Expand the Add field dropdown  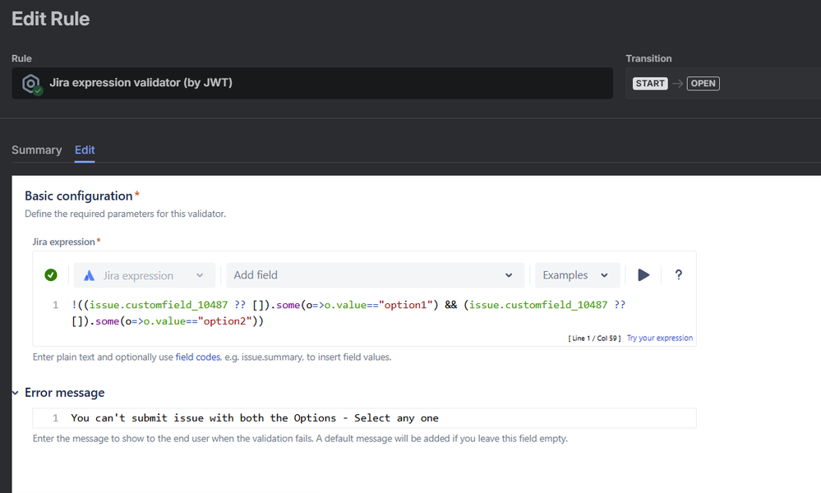pyautogui.click(x=375, y=275)
